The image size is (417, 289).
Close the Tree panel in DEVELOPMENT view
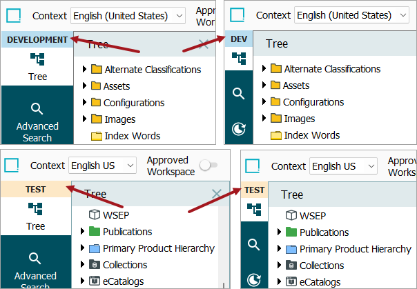pyautogui.click(x=204, y=45)
